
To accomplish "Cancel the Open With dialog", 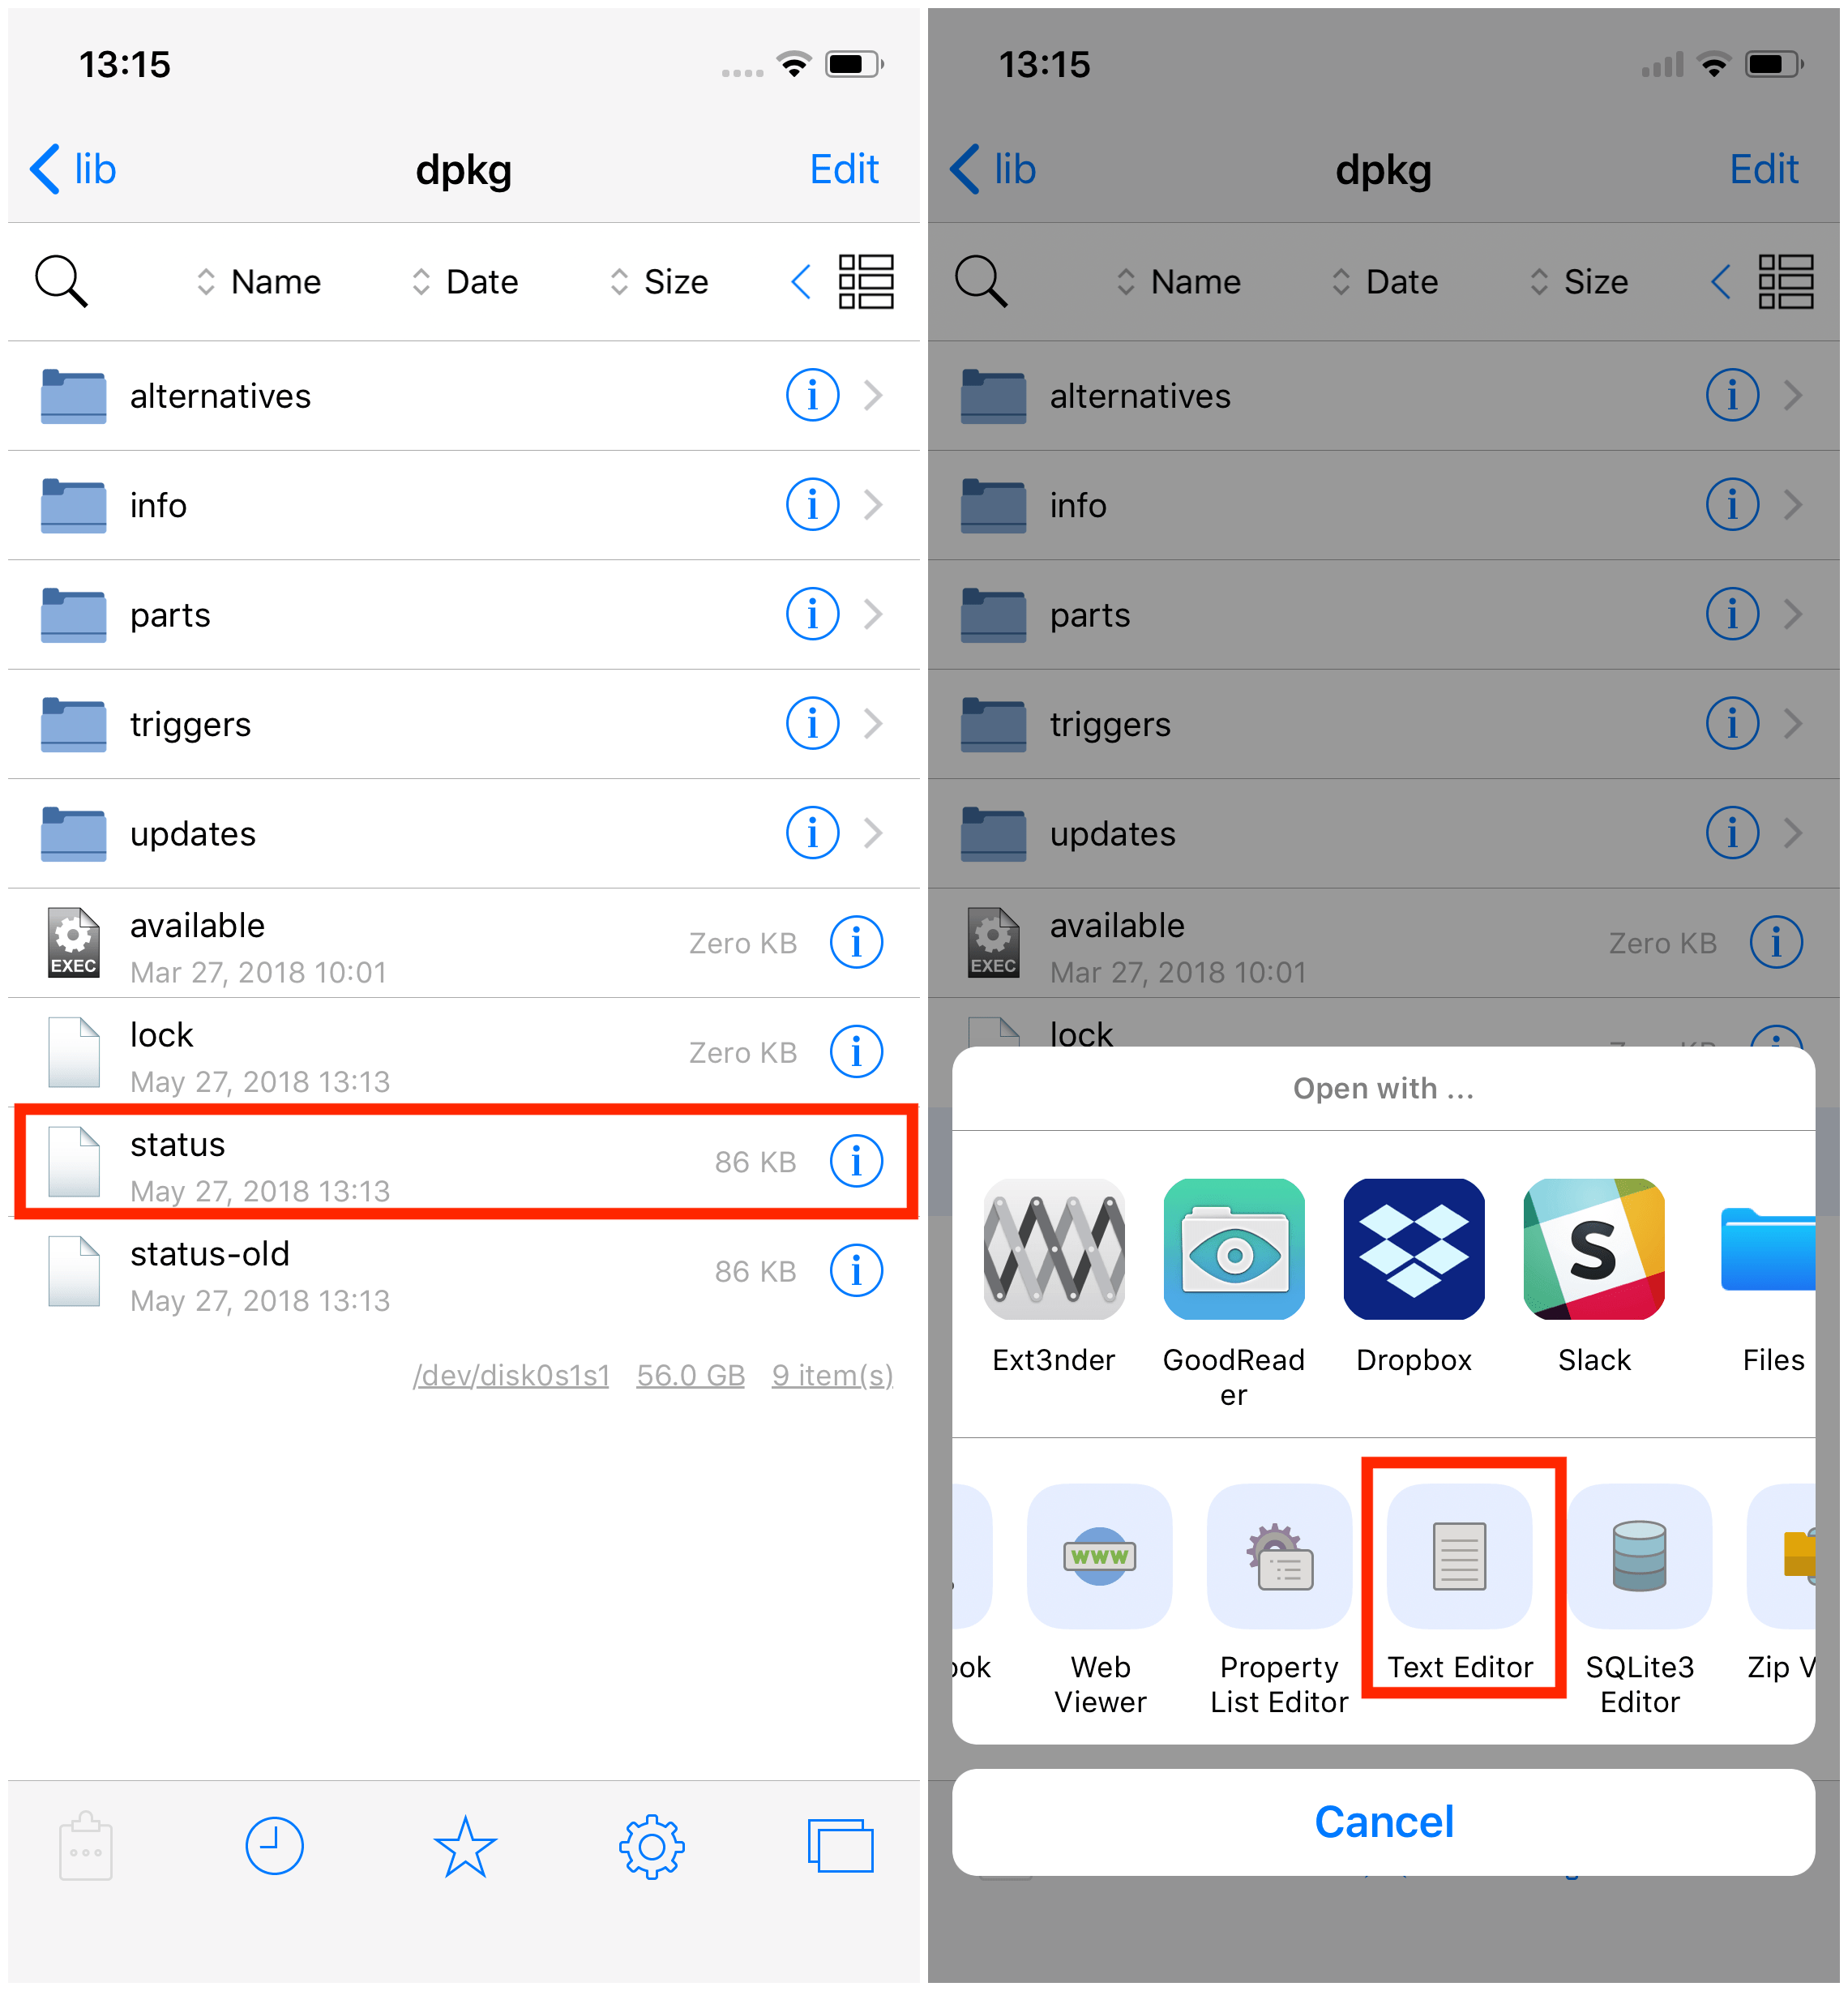I will pos(1388,1821).
